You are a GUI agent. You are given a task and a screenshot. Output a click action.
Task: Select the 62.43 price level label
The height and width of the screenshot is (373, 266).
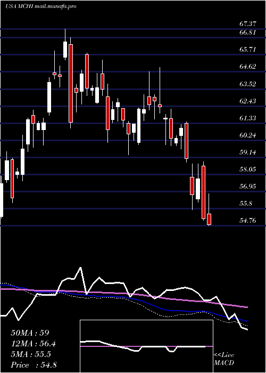click(248, 101)
